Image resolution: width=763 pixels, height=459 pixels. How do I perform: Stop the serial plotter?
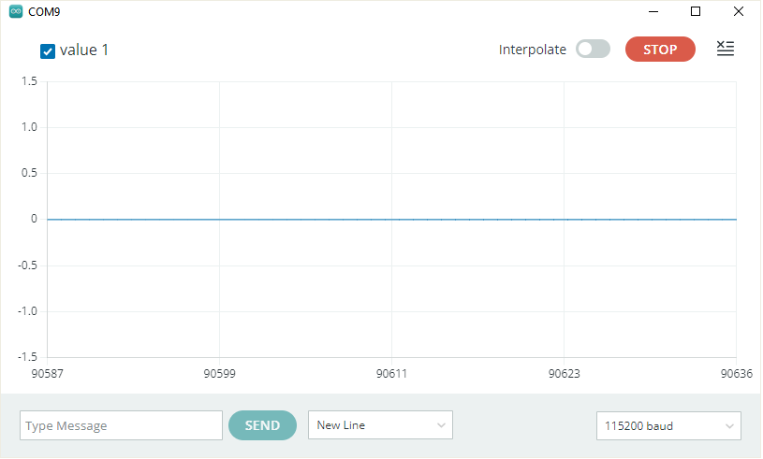660,49
